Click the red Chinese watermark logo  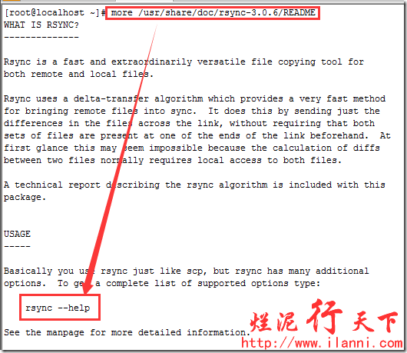323,317
